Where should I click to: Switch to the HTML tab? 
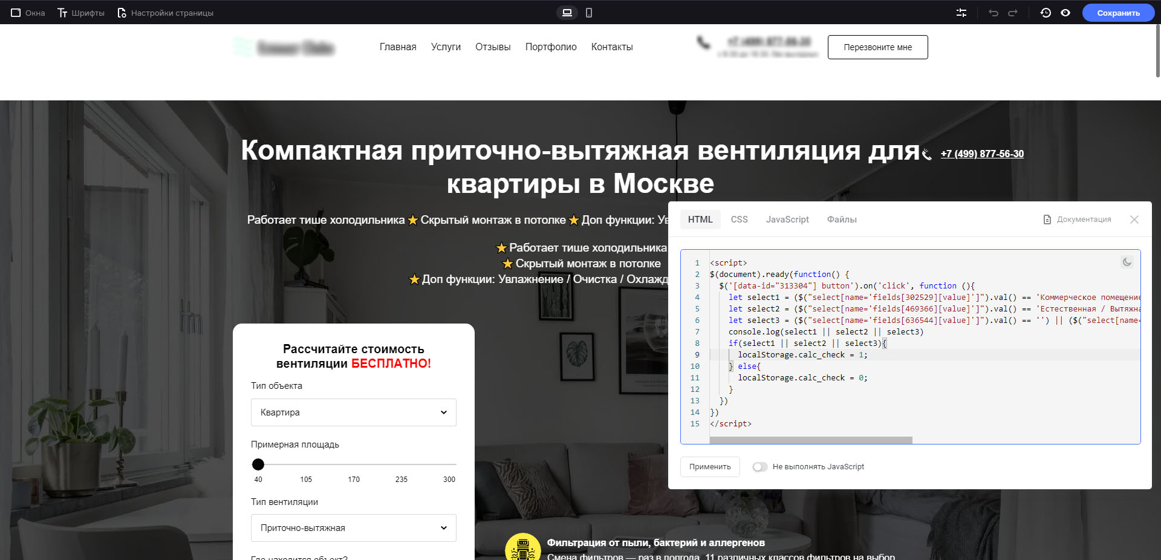click(x=700, y=220)
